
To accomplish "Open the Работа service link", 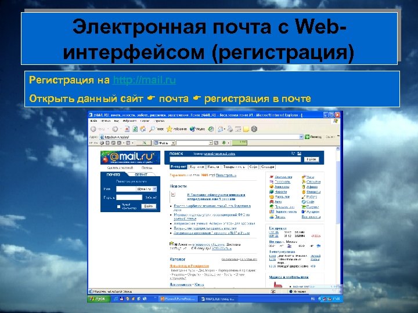I will [312, 196].
